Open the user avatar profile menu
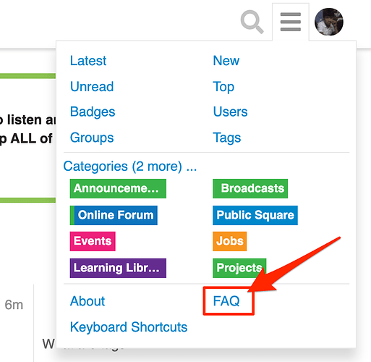 (x=329, y=22)
